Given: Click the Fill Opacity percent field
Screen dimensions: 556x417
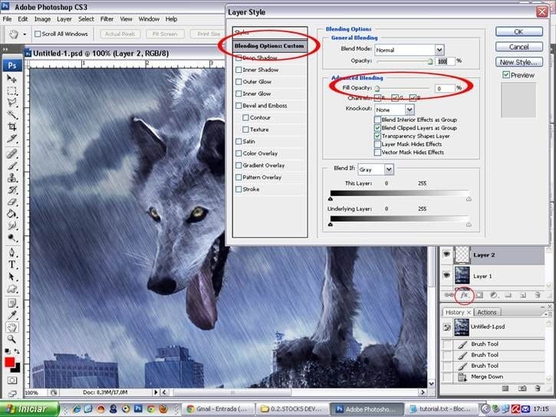Looking at the screenshot, I should pos(445,88).
